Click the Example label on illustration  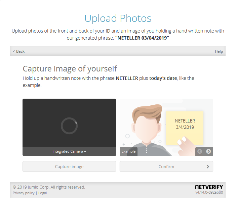click(x=128, y=151)
